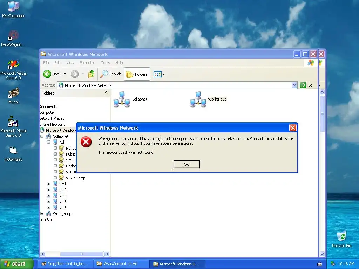Expand the Vm4 computer node
This screenshot has height=269, width=359.
48,195
